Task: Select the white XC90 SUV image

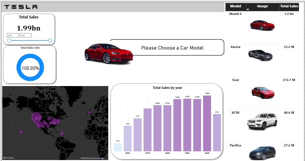Action: [262, 122]
